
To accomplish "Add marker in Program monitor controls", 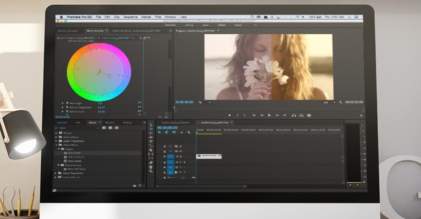I will (x=230, y=115).
